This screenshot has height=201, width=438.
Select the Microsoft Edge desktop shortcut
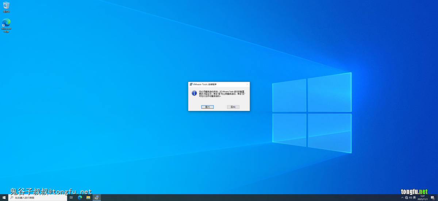(6, 23)
